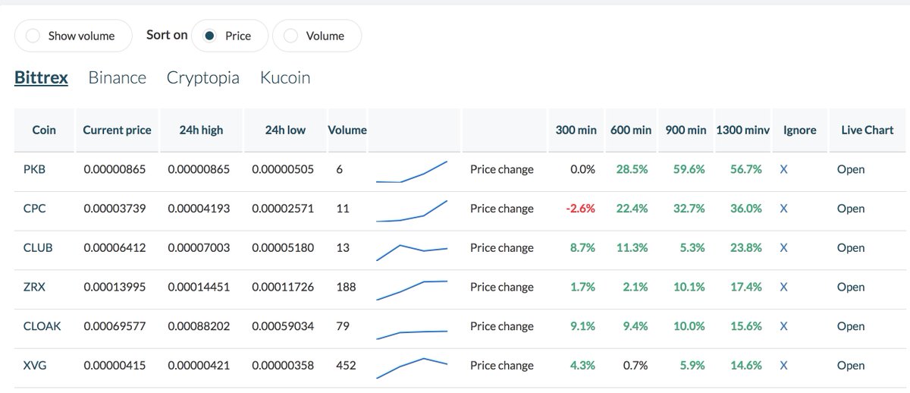
Task: Ignore the CLOAK coin with X
Action: coord(783,326)
